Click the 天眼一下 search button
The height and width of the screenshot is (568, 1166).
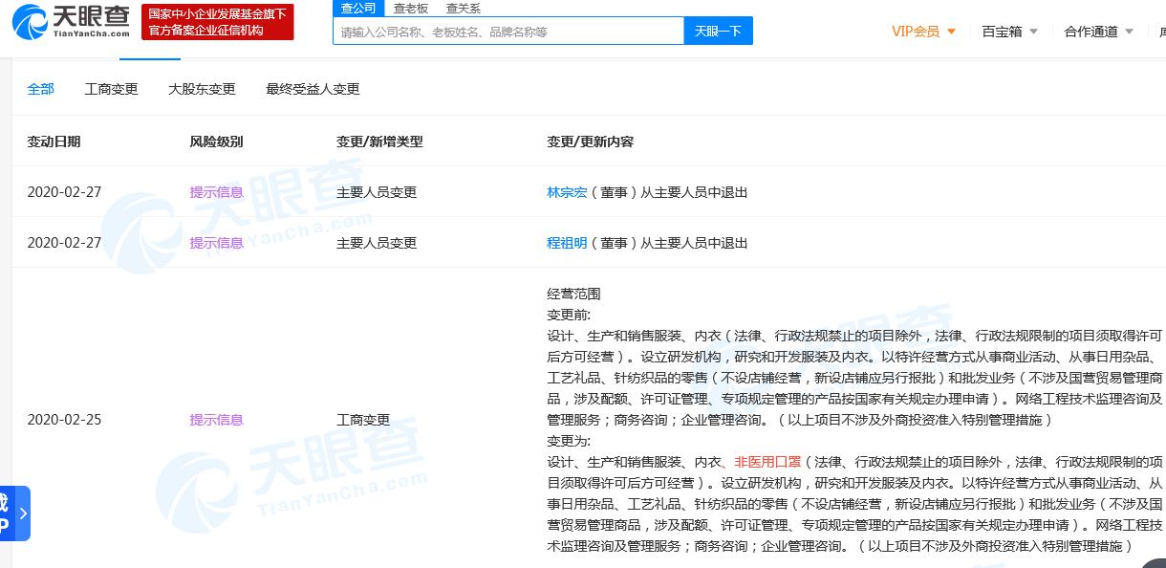pos(719,32)
